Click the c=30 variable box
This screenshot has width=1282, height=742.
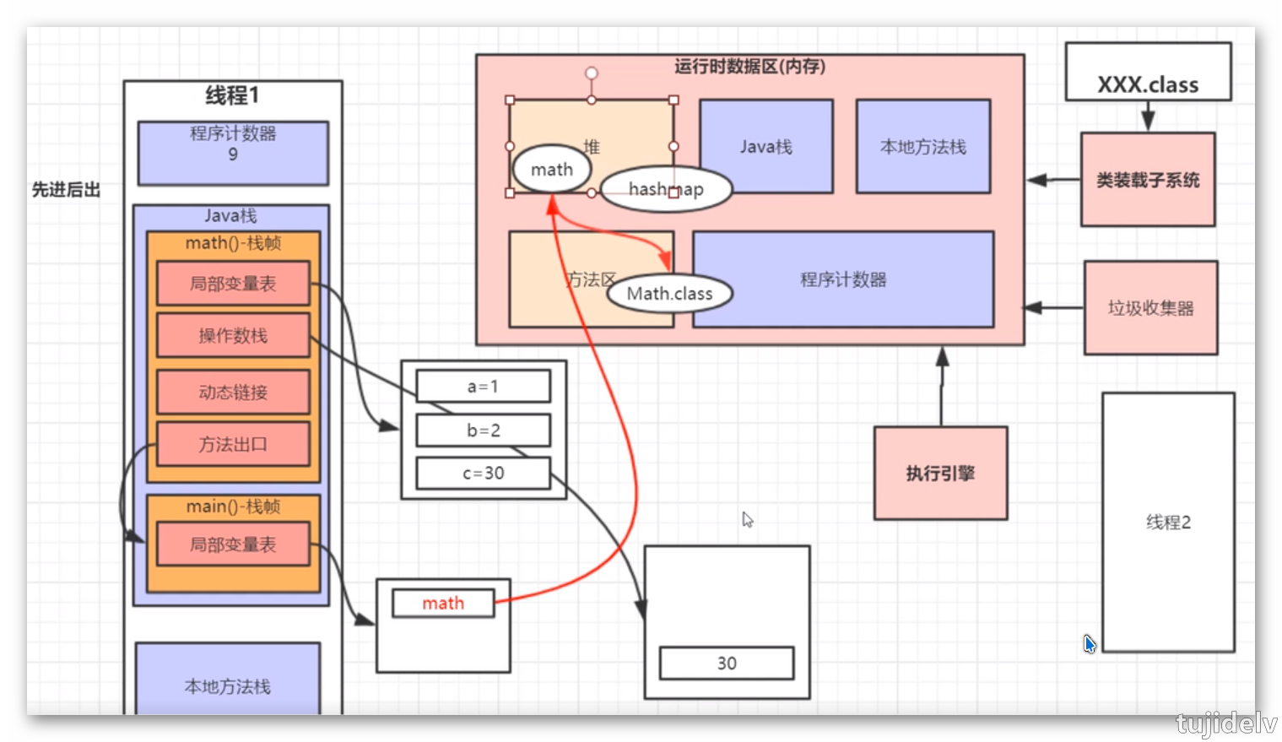point(483,474)
